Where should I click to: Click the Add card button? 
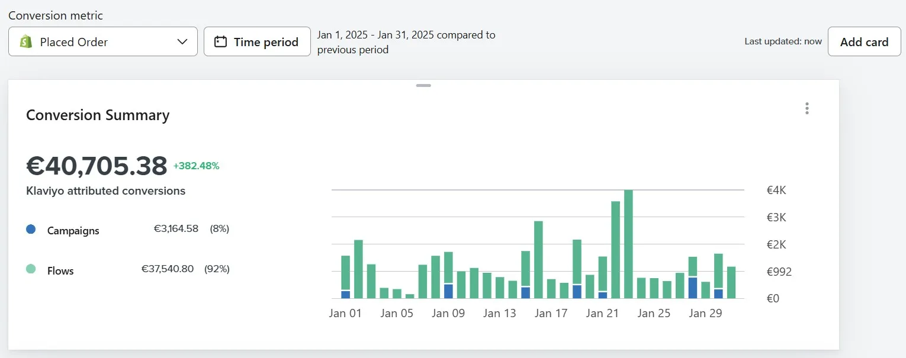[864, 42]
